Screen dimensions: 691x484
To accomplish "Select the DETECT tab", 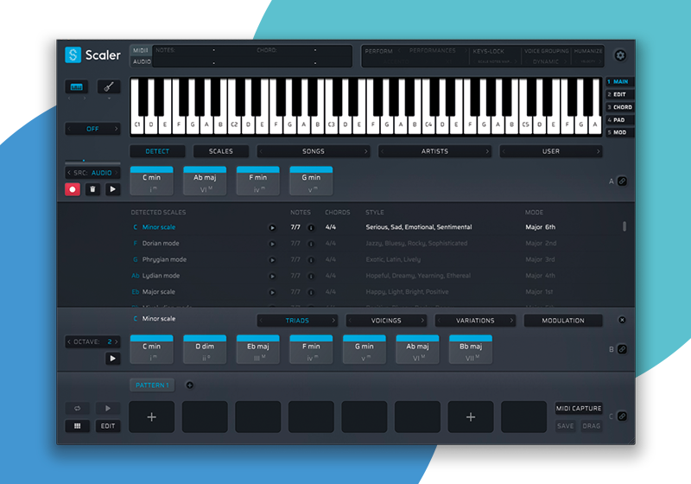I will [157, 151].
